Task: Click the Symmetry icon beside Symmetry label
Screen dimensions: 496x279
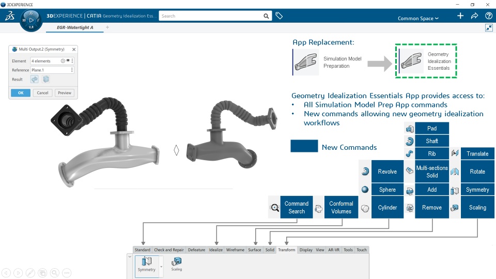Action: [x=455, y=191]
